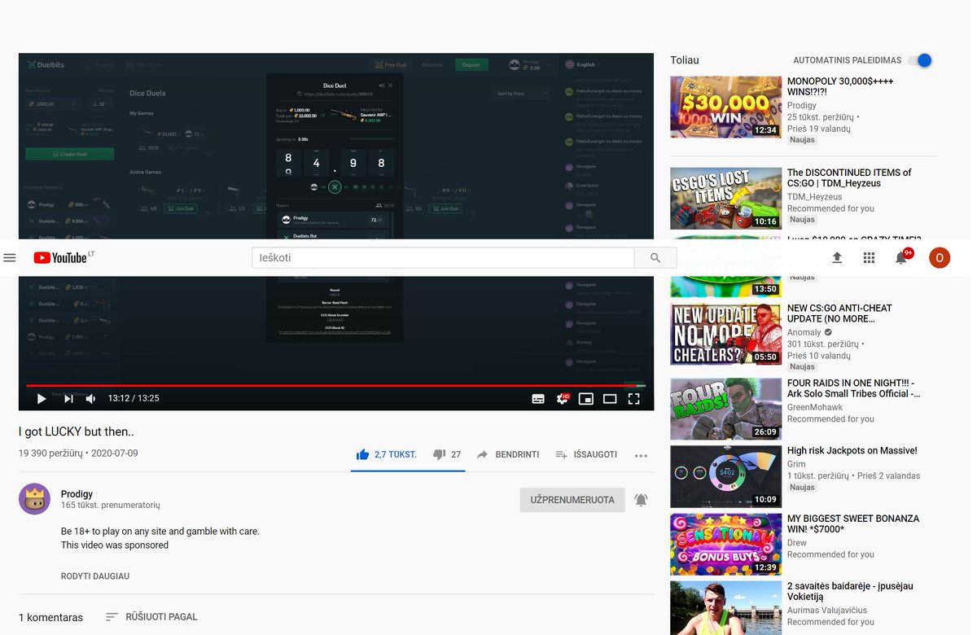This screenshot has height=635, width=977.
Task: Toggle channel notification bell for Prodigy
Action: coord(641,500)
